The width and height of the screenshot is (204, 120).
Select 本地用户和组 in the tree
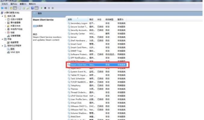(x=16, y=29)
